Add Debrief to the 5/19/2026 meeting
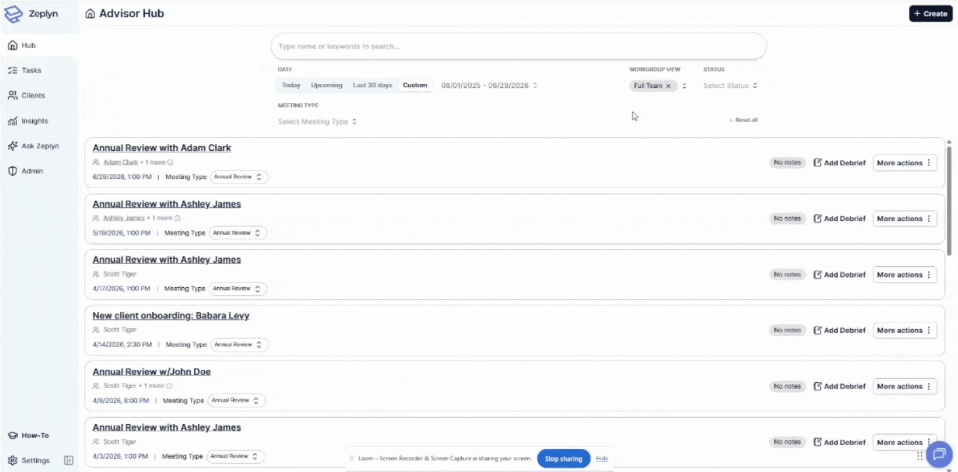Viewport: 958px width, 472px height. pos(839,218)
